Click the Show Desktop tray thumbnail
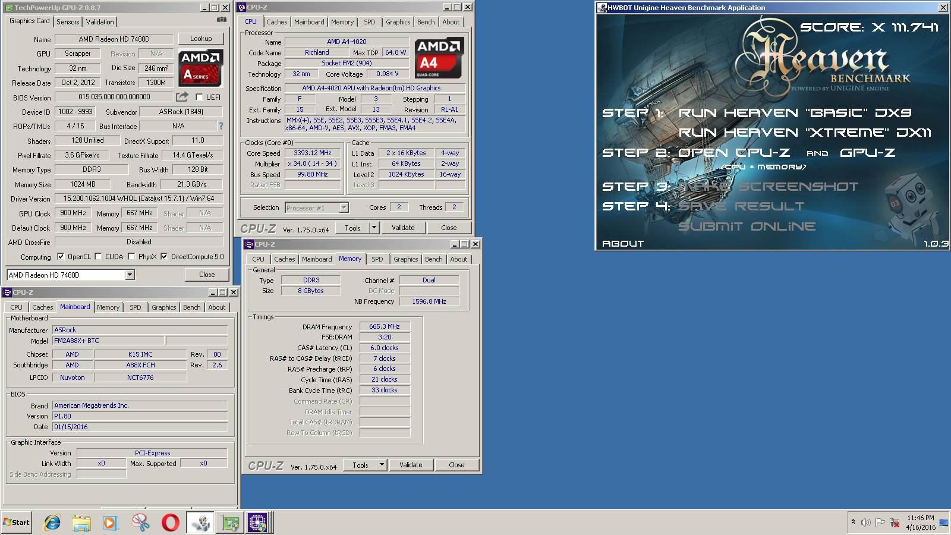This screenshot has height=535, width=951. click(944, 523)
